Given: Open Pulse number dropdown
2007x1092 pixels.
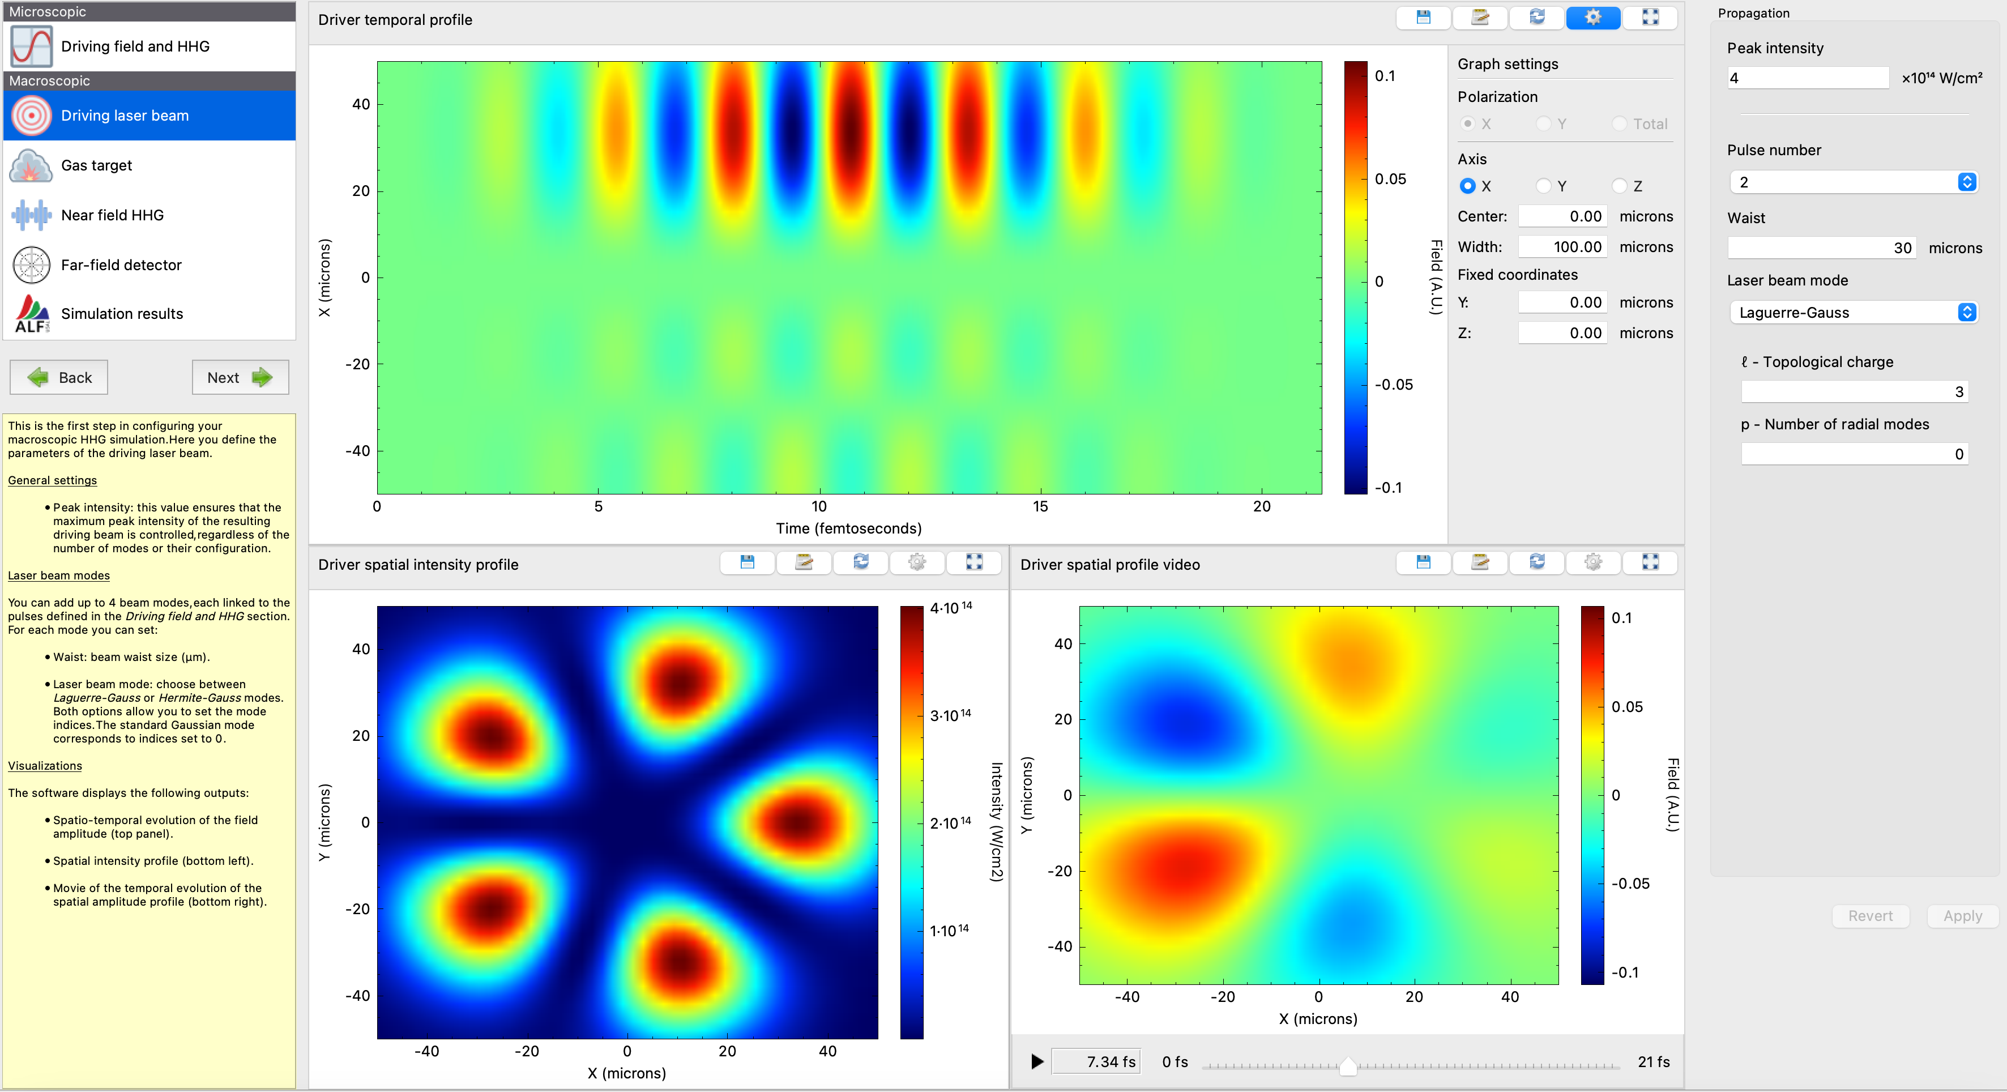Looking at the screenshot, I should [1853, 182].
